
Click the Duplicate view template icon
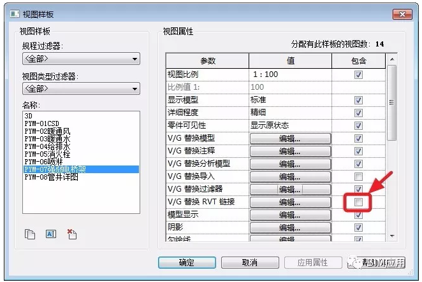[30, 234]
